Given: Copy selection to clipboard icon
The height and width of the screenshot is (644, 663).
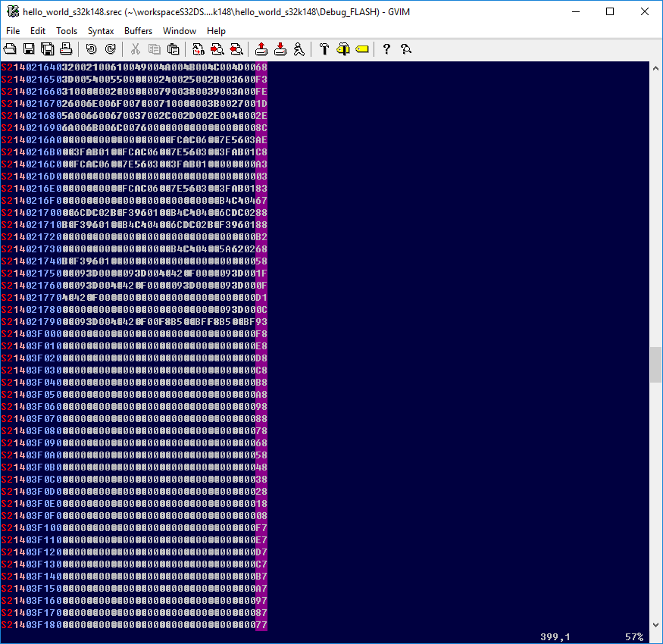Looking at the screenshot, I should [x=155, y=49].
